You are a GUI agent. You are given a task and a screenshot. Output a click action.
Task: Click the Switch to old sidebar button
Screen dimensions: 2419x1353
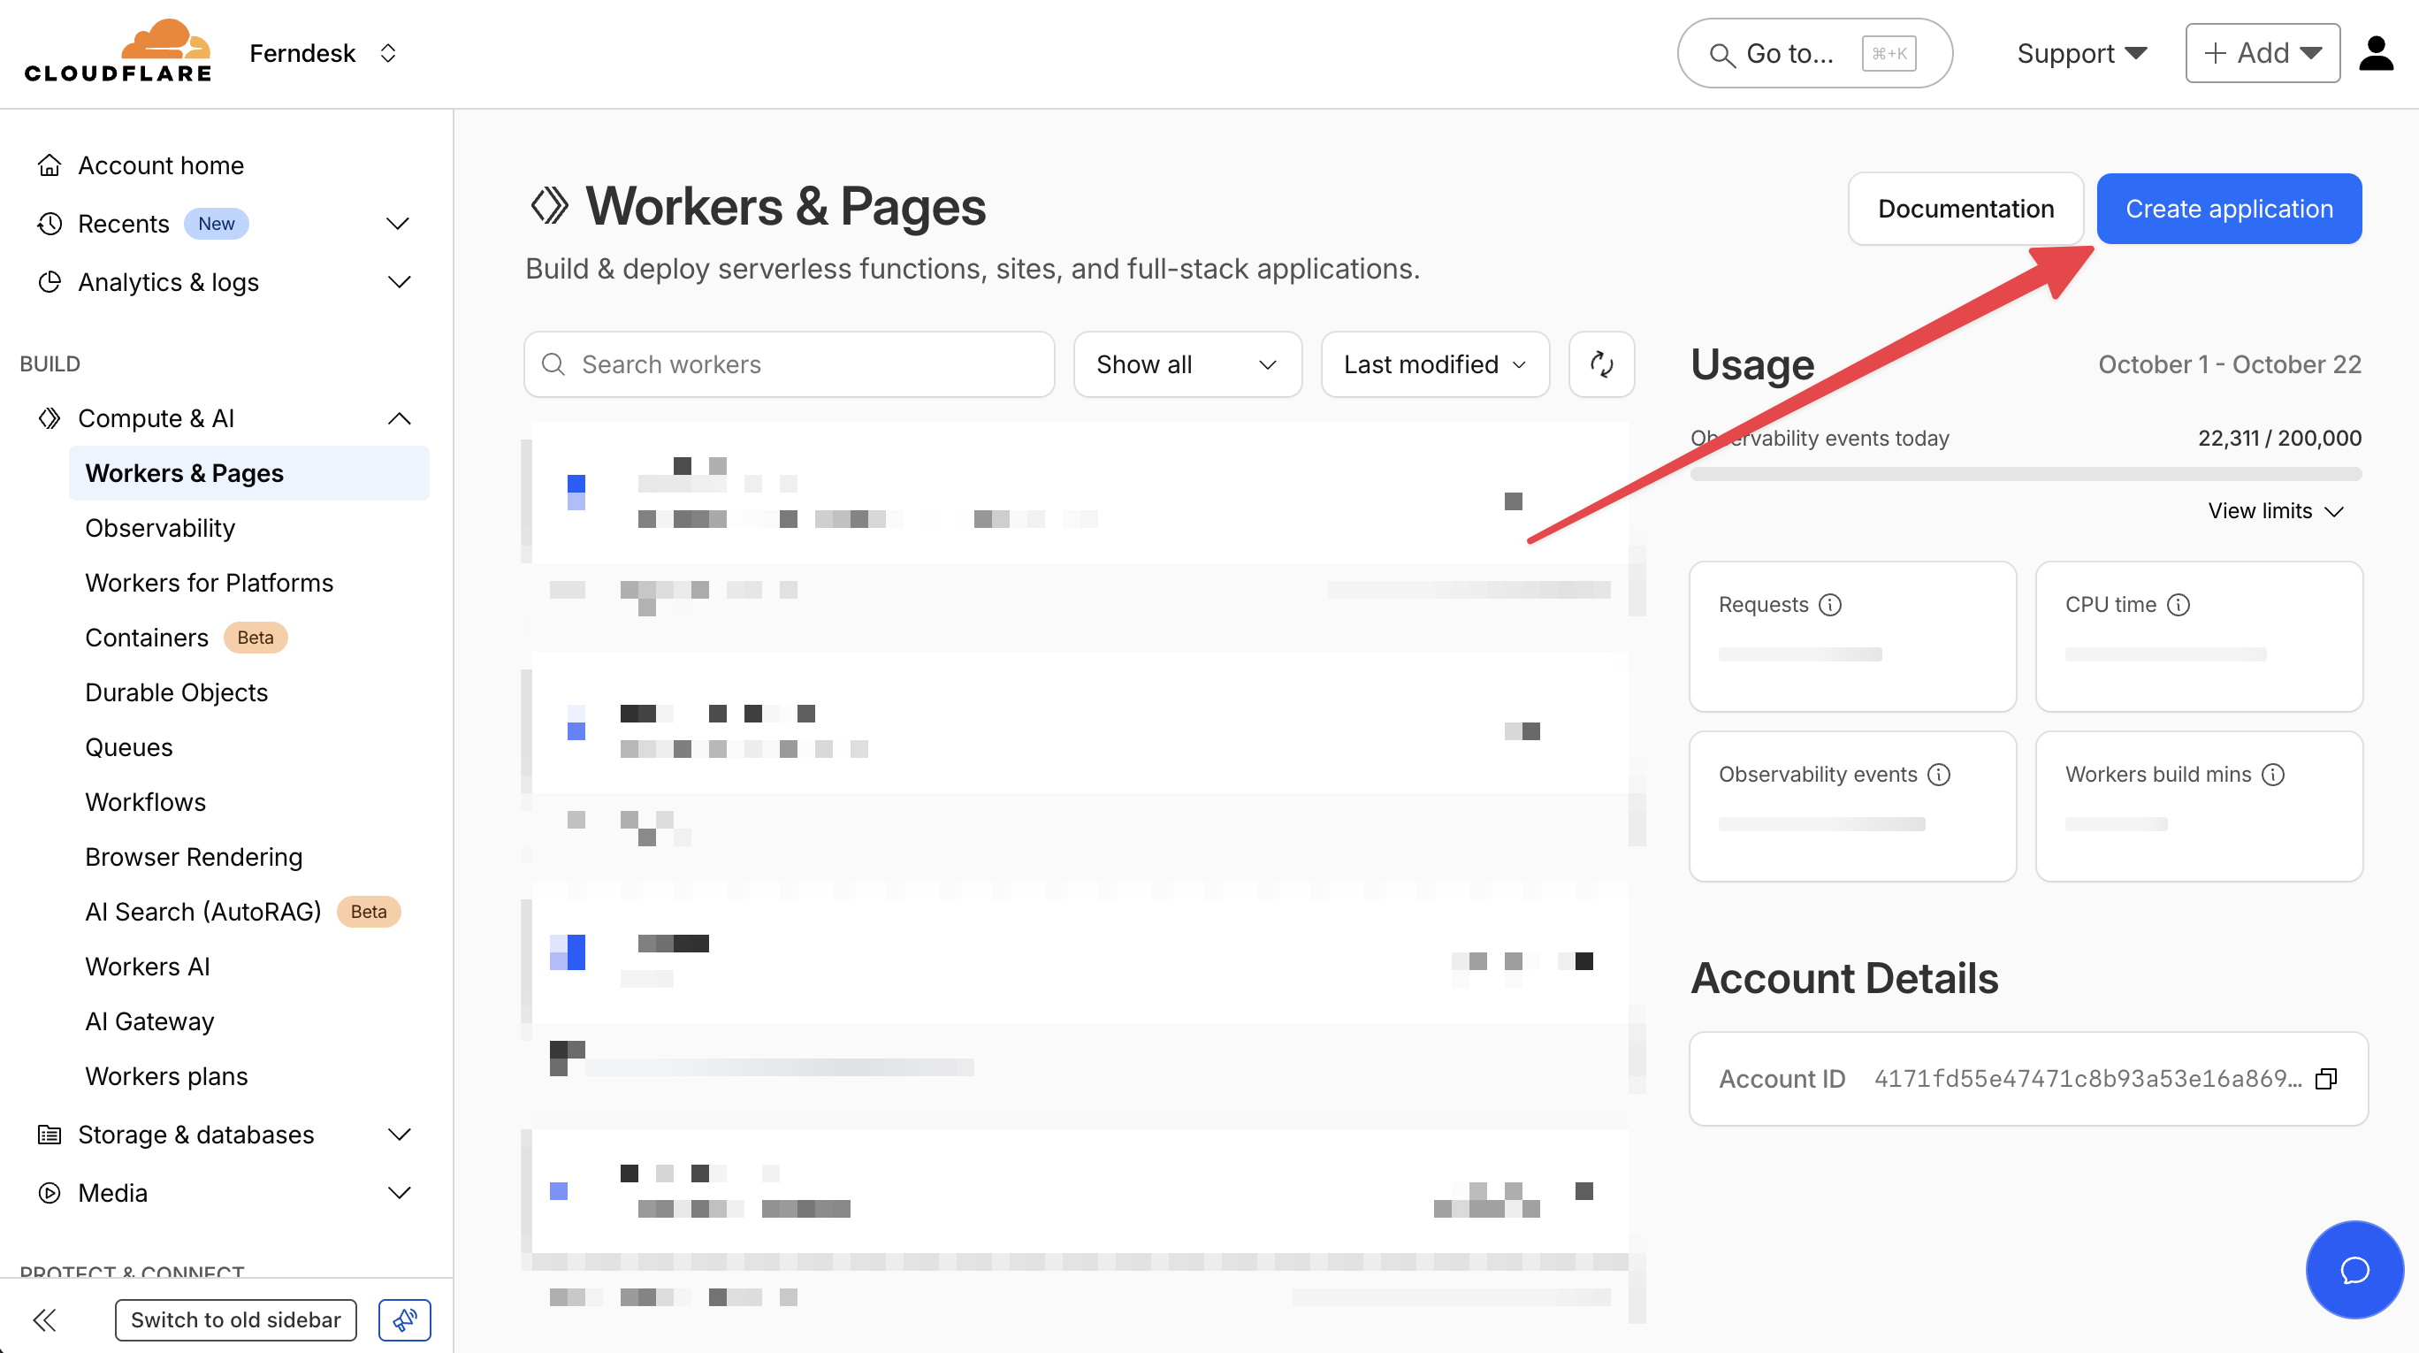pos(236,1319)
